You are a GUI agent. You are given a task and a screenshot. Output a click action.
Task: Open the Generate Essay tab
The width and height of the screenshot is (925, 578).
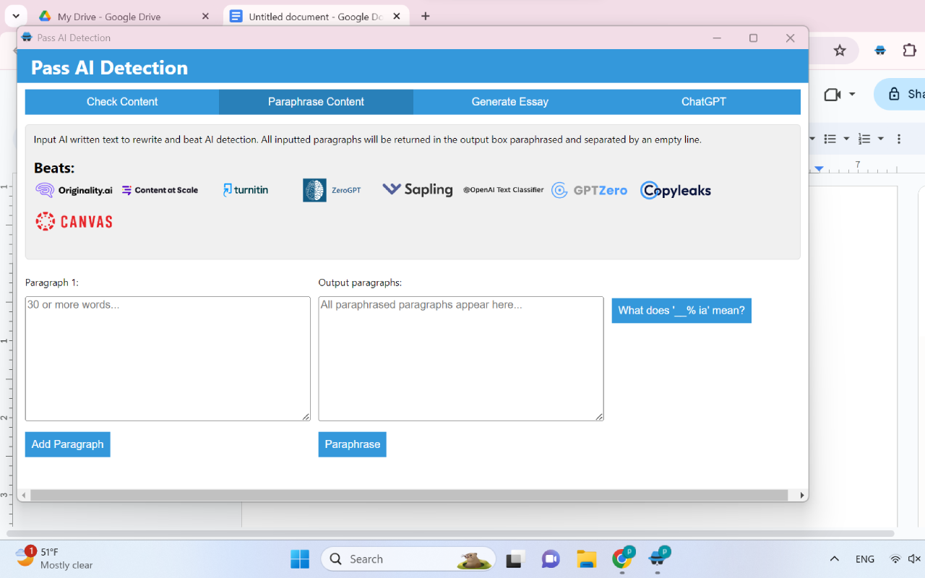[x=510, y=102]
